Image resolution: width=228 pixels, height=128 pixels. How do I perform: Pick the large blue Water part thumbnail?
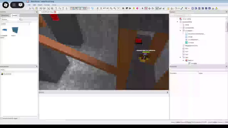(x=15, y=30)
